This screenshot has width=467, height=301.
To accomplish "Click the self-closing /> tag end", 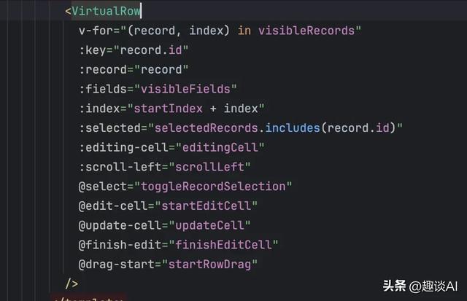I will point(72,284).
